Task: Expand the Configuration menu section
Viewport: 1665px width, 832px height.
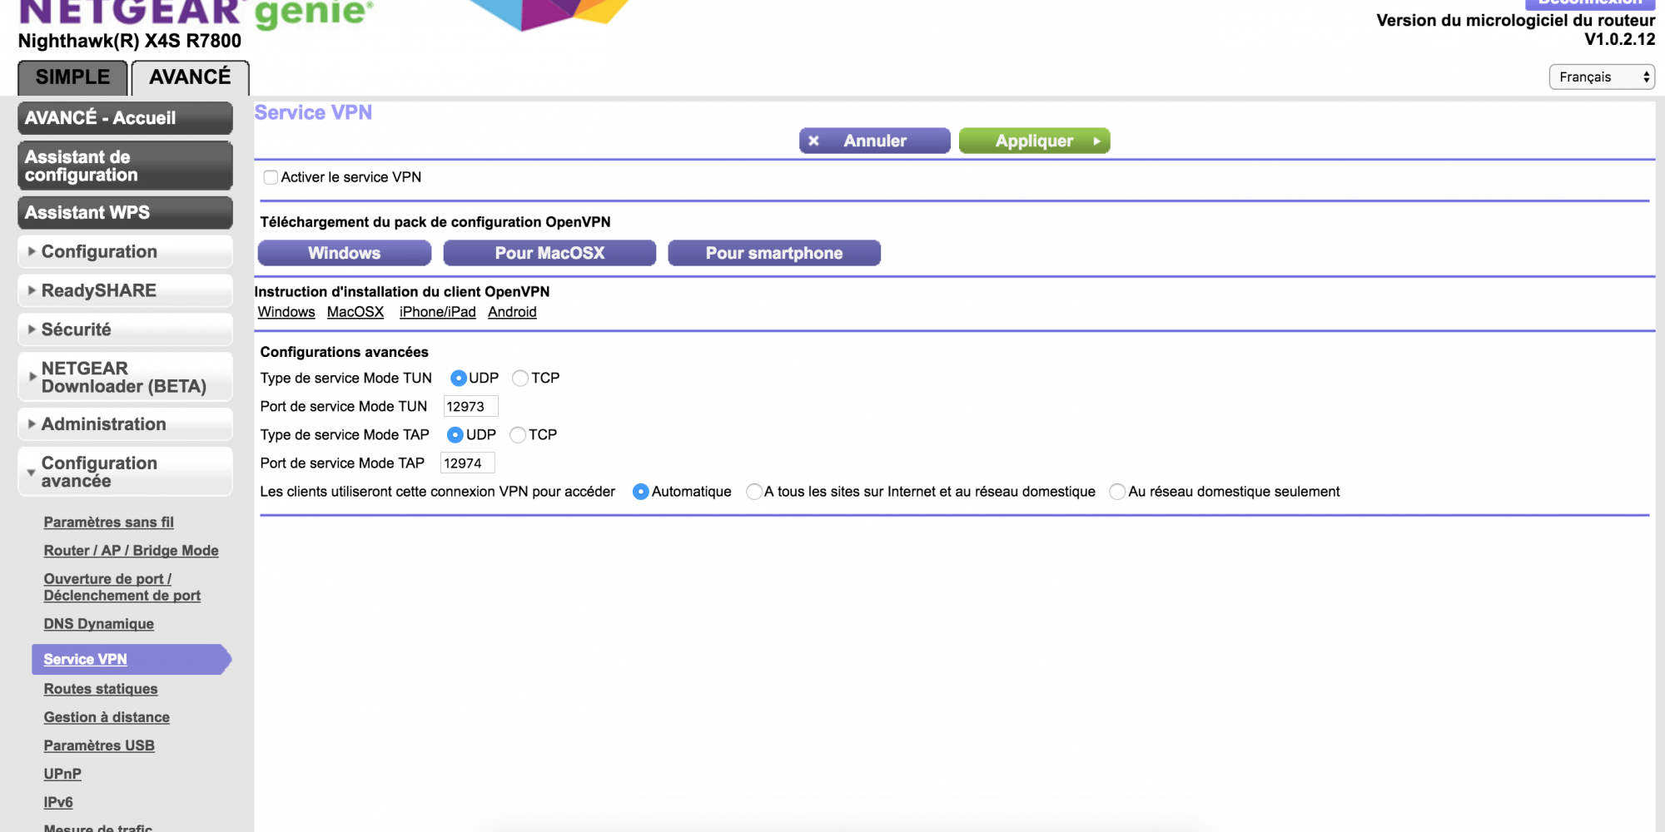Action: click(x=125, y=251)
